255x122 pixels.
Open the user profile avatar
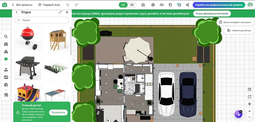tap(250, 5)
